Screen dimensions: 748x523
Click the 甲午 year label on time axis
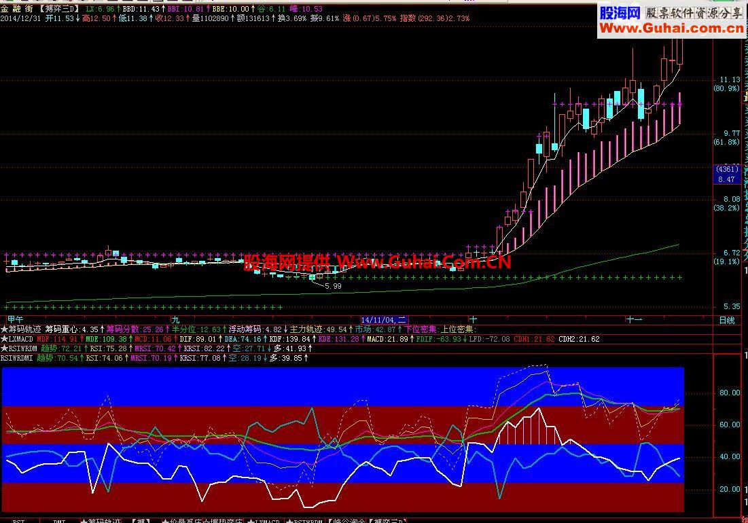15,320
